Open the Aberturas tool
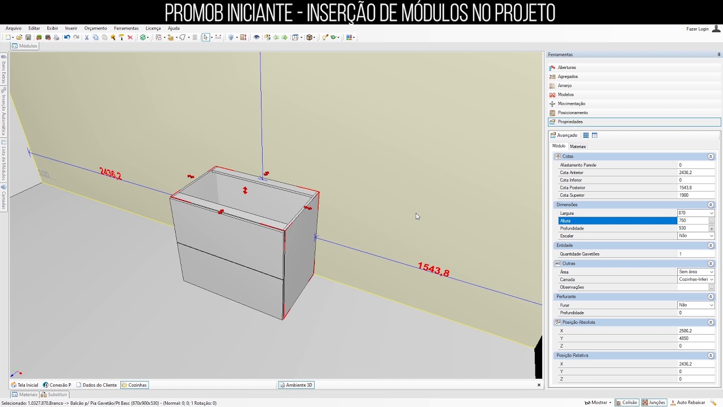The image size is (723, 407). [x=567, y=67]
